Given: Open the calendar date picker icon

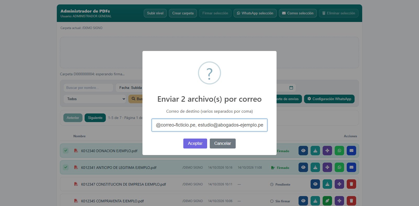Looking at the screenshot, I should [291, 88].
